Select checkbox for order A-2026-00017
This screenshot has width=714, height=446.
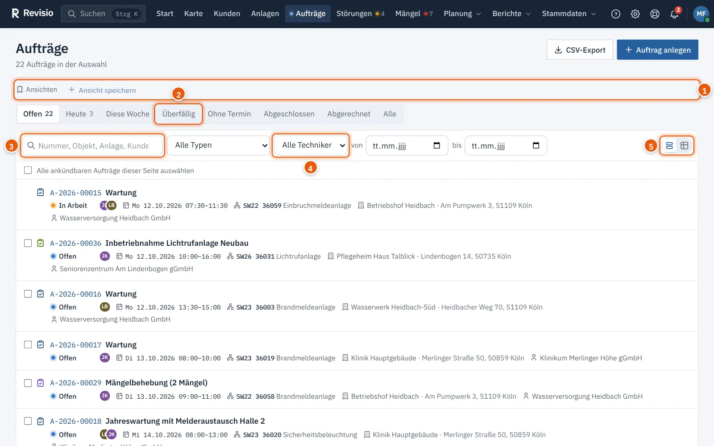pyautogui.click(x=28, y=345)
